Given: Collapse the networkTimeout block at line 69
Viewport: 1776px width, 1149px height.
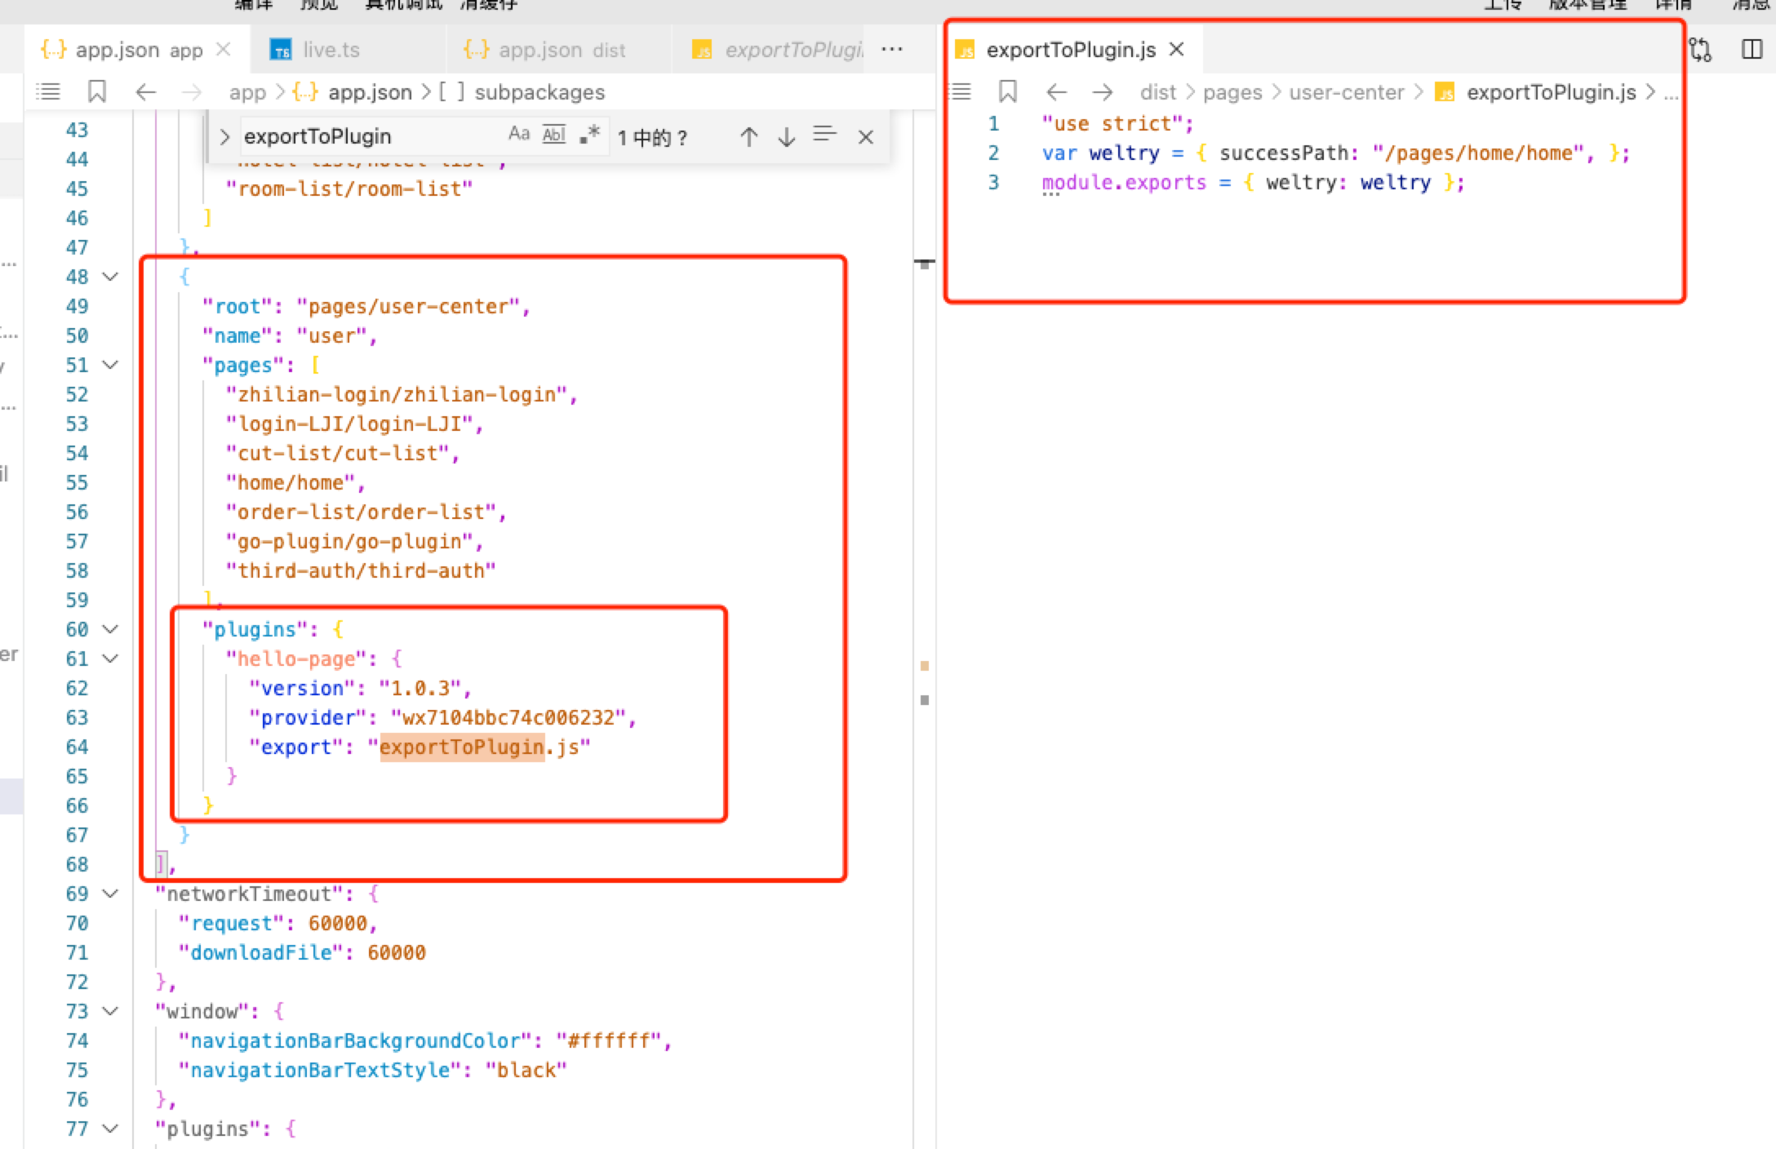Looking at the screenshot, I should (110, 894).
